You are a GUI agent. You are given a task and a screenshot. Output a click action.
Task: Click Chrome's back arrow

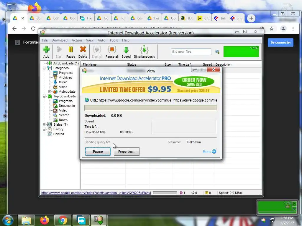pos(14,29)
